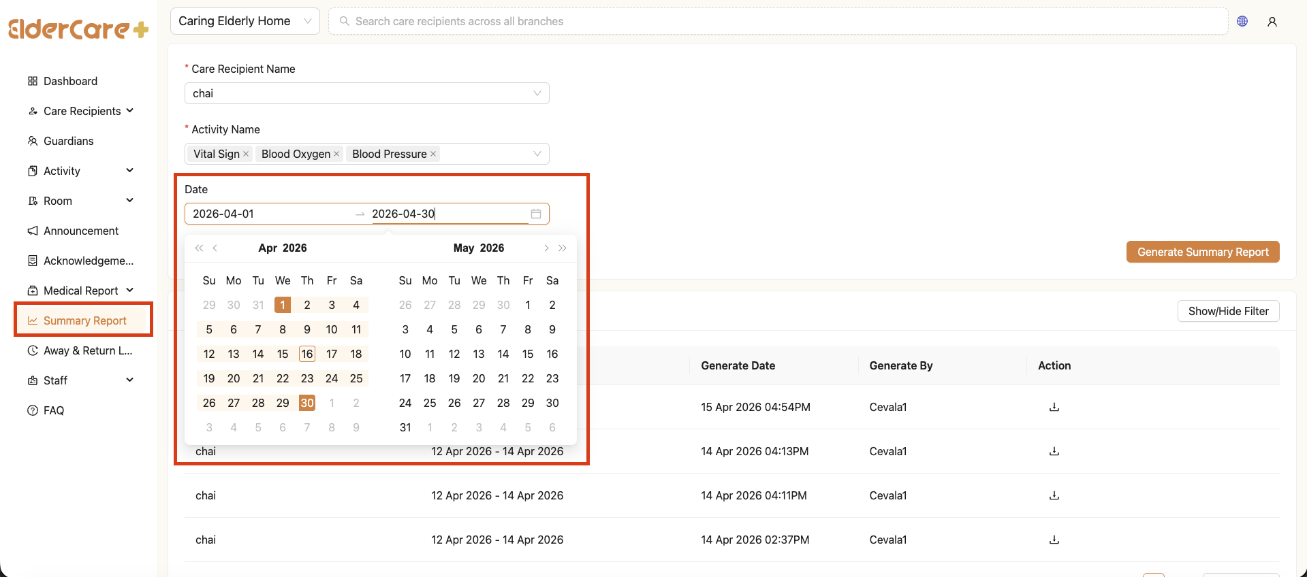This screenshot has width=1307, height=577.
Task: Navigate to the Guardians page
Action: 68,141
